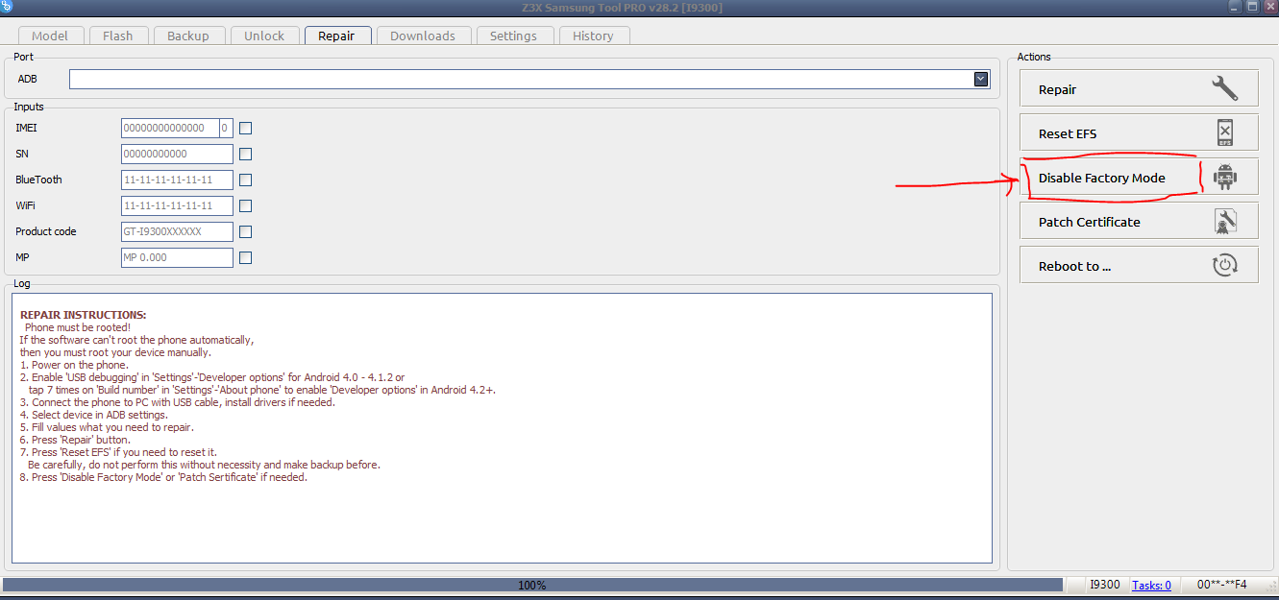The width and height of the screenshot is (1279, 600).
Task: Go to the Settings tab
Action: (x=513, y=36)
